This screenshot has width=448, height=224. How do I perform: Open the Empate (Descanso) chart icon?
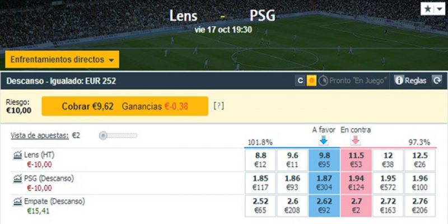(x=17, y=201)
